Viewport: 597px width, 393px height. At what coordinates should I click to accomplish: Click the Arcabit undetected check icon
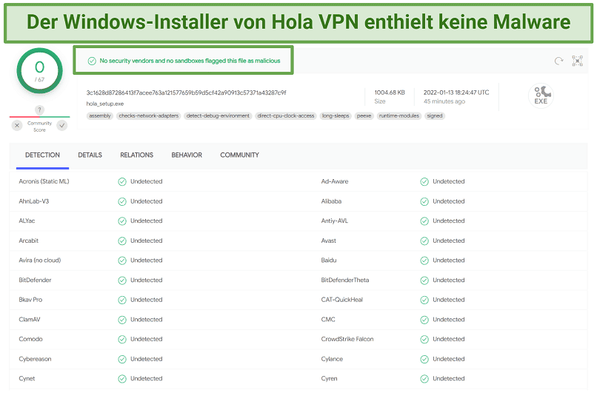tap(121, 241)
